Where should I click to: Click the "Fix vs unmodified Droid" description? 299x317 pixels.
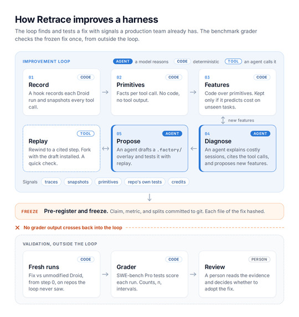point(57,282)
